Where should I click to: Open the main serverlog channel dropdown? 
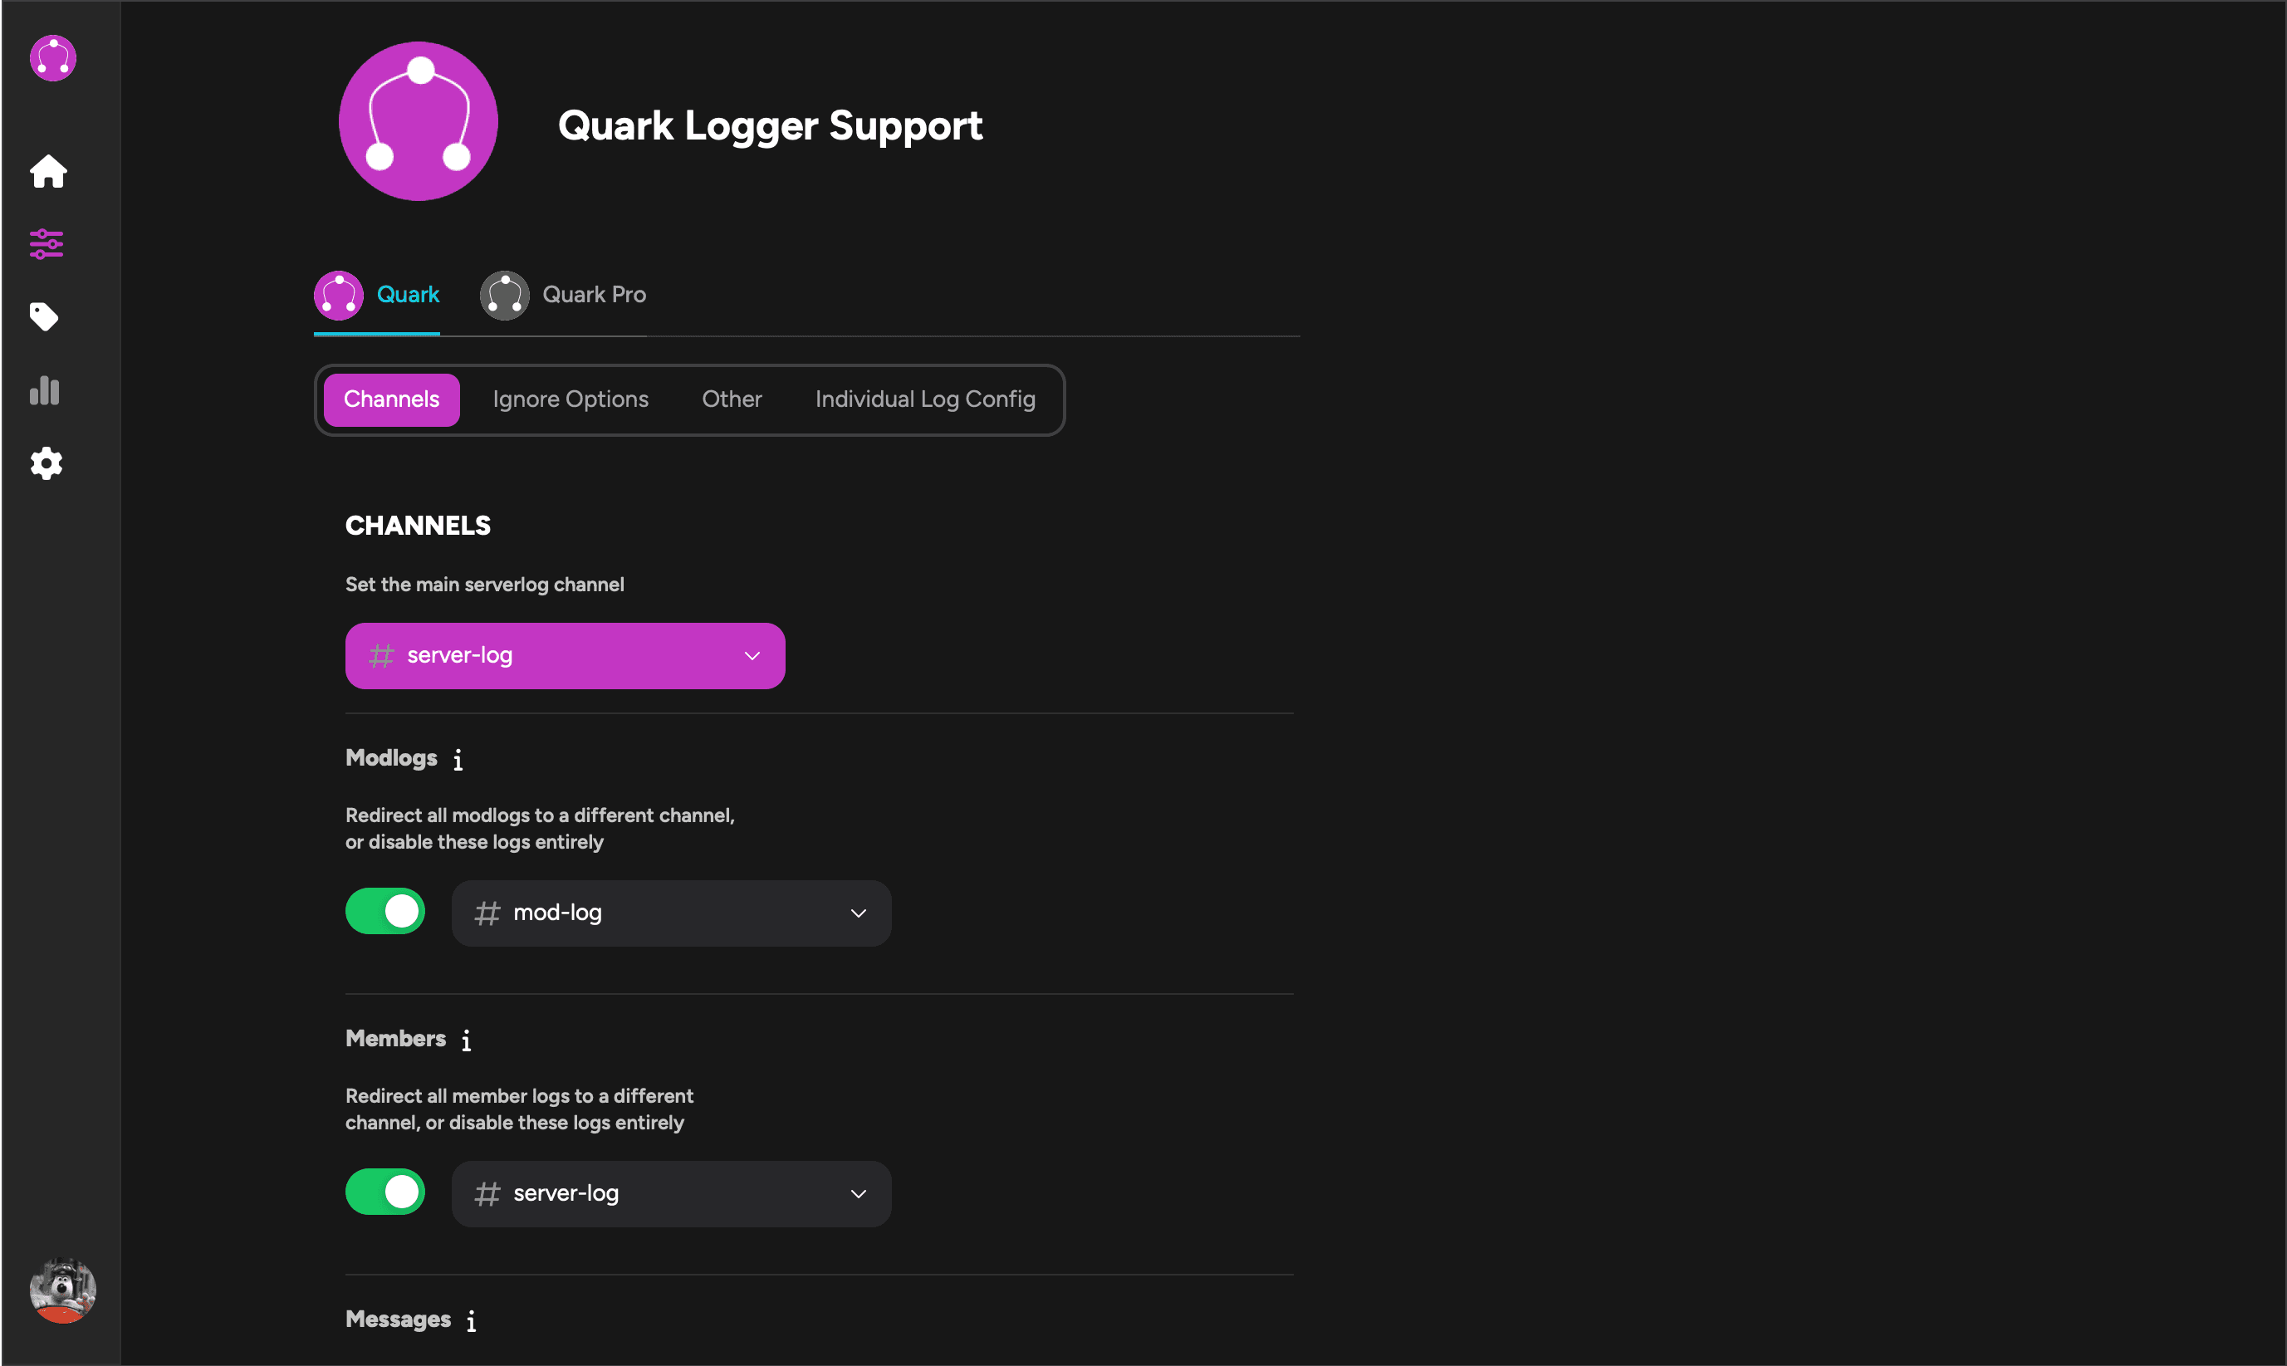(564, 654)
